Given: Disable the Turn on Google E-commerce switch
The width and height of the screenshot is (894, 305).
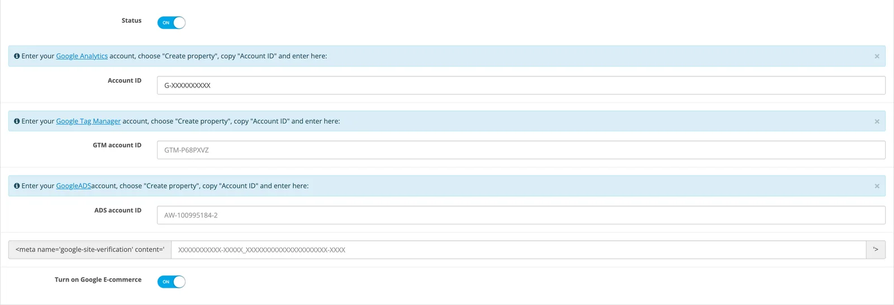Looking at the screenshot, I should 171,282.
